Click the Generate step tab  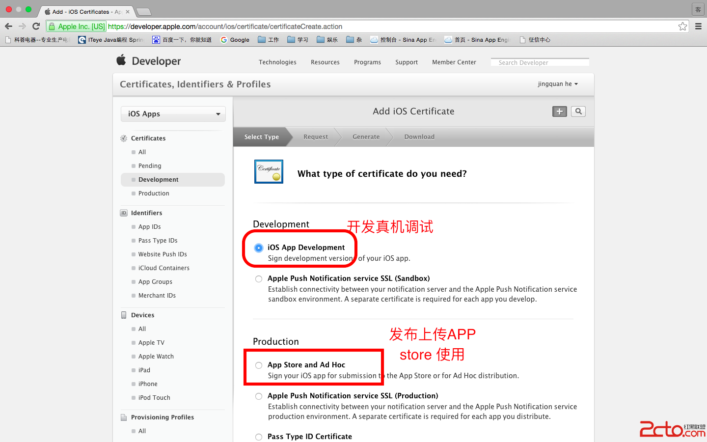(x=366, y=137)
